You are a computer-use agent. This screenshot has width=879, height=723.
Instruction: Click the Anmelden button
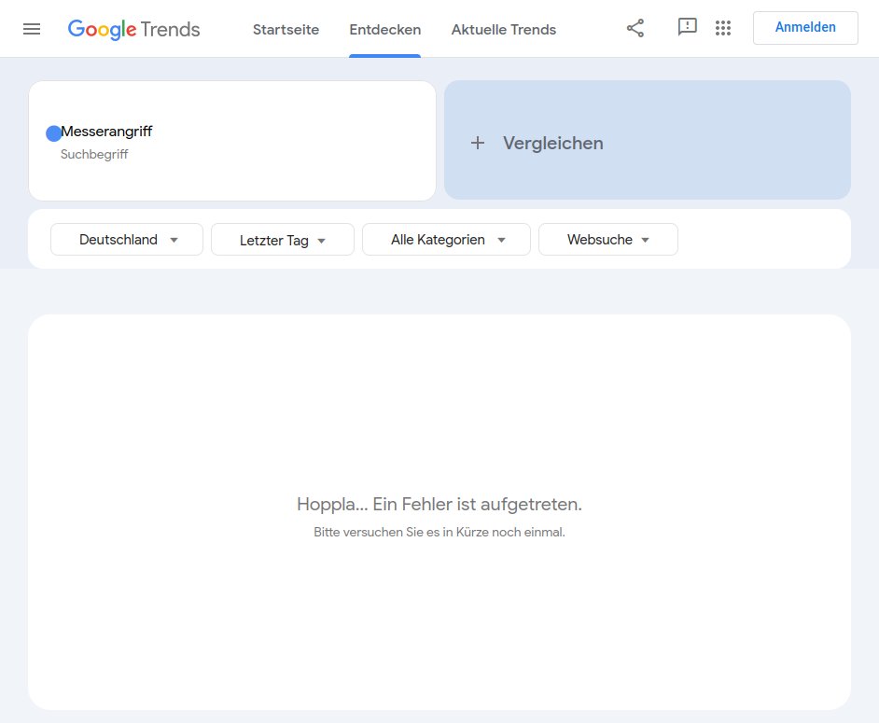coord(804,27)
